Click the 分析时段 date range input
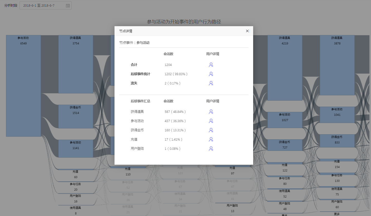 click(x=42, y=6)
